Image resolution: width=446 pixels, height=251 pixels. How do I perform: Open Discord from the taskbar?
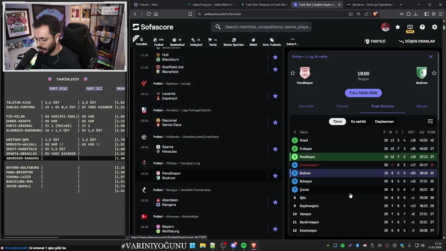pyautogui.click(x=233, y=245)
